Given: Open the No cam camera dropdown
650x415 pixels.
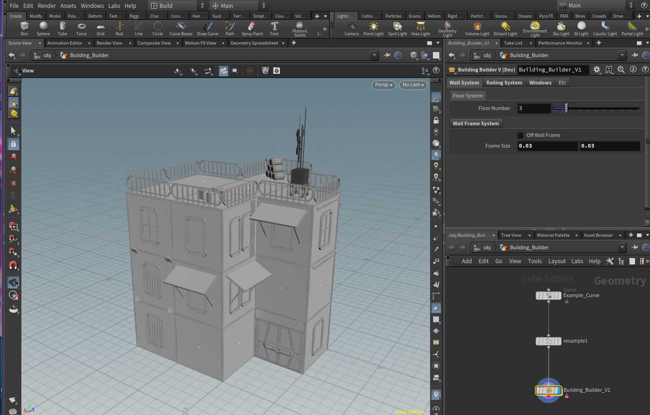Looking at the screenshot, I should [413, 85].
